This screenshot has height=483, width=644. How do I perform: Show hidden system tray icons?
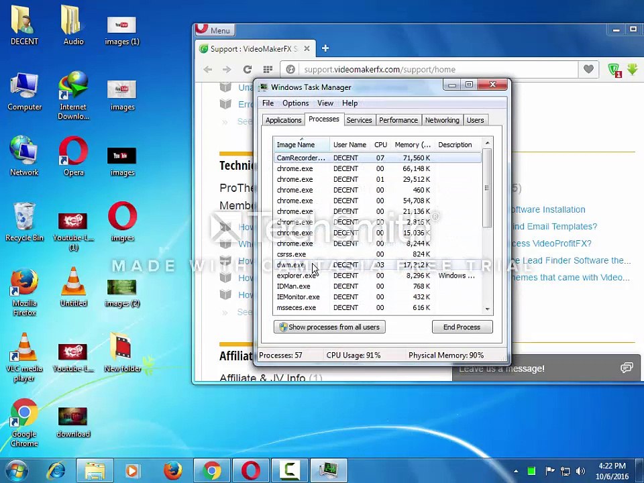516,471
